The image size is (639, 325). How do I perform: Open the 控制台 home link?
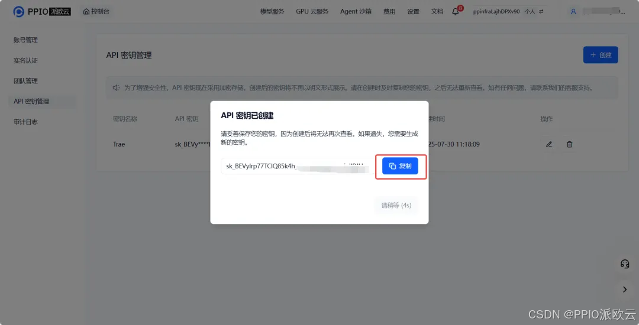(96, 12)
